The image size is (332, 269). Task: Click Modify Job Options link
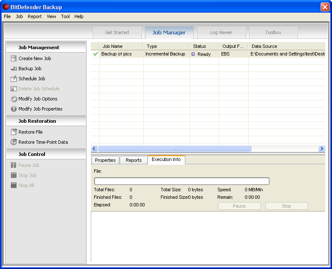(x=38, y=99)
